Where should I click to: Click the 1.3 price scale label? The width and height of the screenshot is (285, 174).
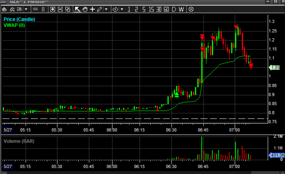click(271, 21)
